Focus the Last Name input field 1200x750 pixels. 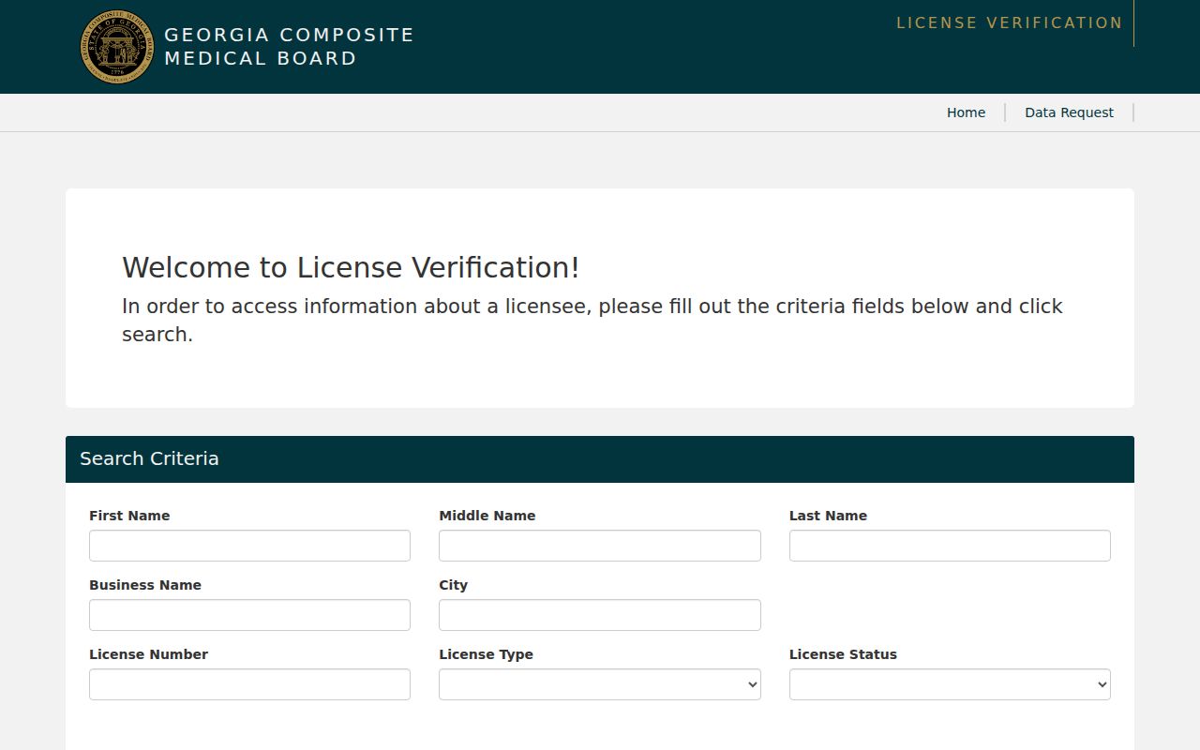click(950, 546)
